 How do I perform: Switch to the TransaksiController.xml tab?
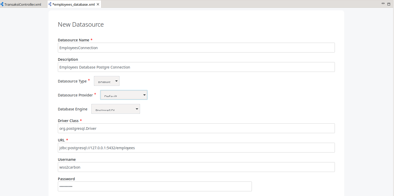[22, 4]
